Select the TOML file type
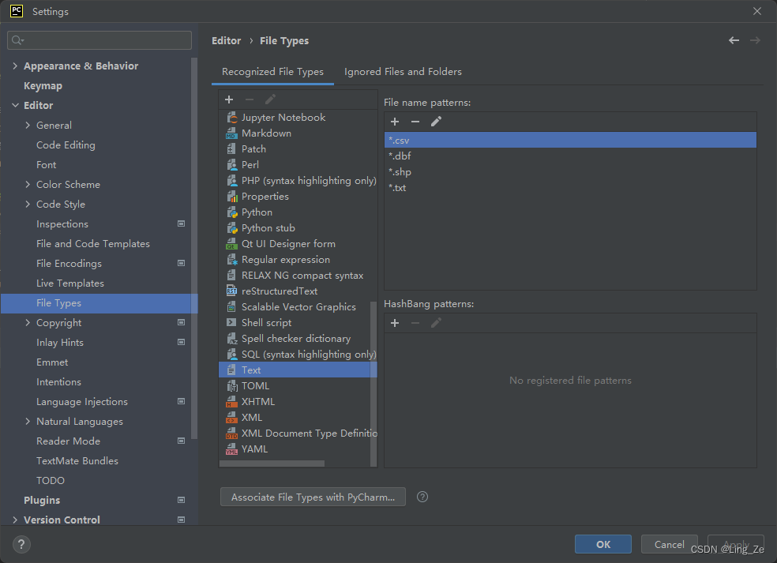Viewport: 777px width, 563px height. click(x=298, y=386)
